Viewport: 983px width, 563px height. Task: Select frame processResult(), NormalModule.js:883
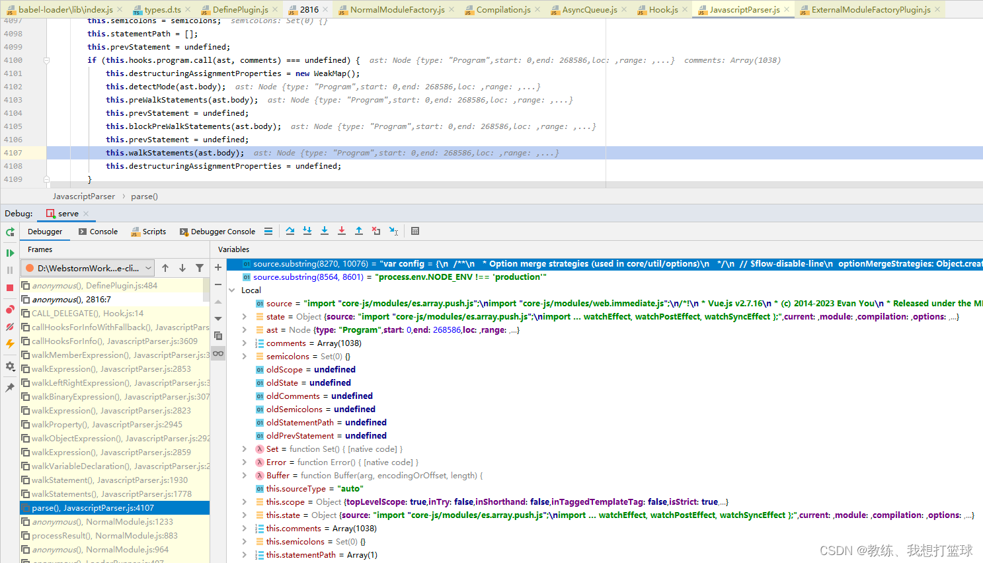coord(115,535)
